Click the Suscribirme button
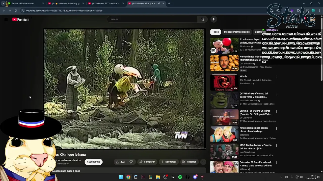Viewport: 323px width, 181px height. 94,162
